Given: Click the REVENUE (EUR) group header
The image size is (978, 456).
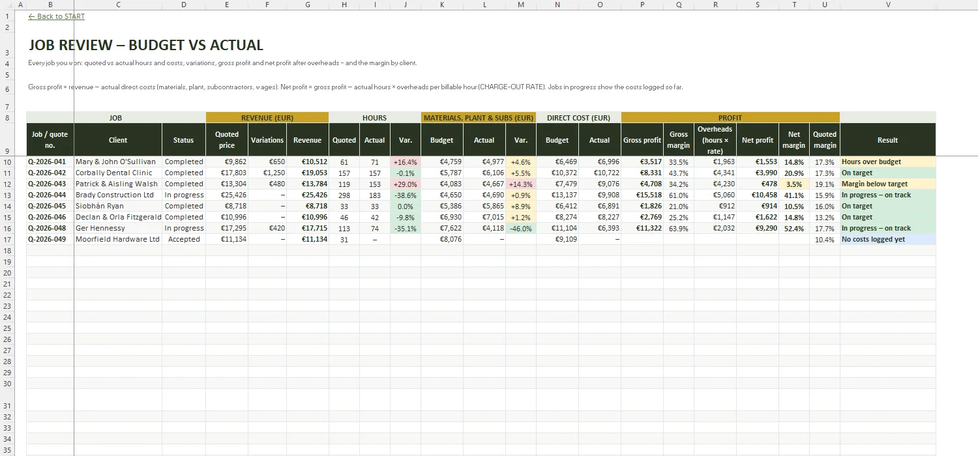Looking at the screenshot, I should pos(267,117).
